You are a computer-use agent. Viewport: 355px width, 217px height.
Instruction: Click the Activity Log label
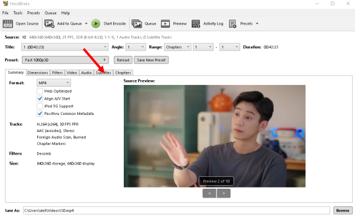(213, 24)
